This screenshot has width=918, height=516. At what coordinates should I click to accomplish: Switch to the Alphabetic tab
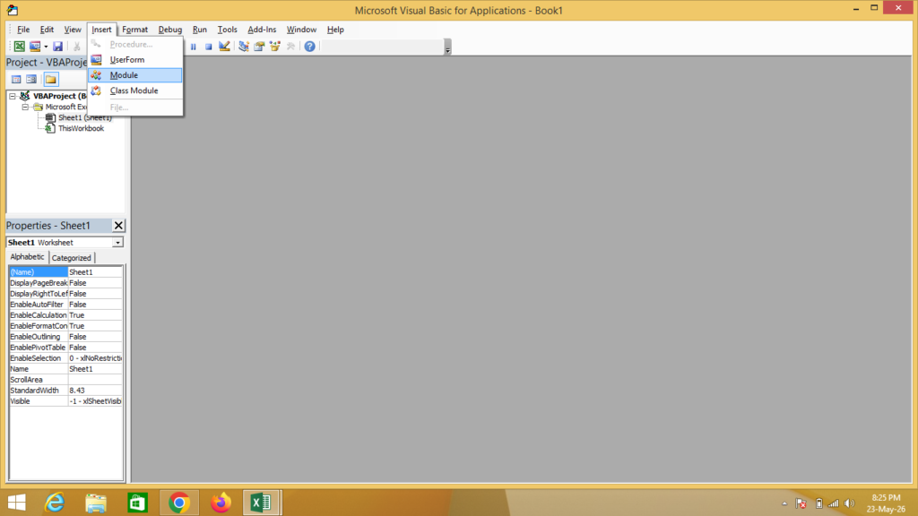click(27, 257)
